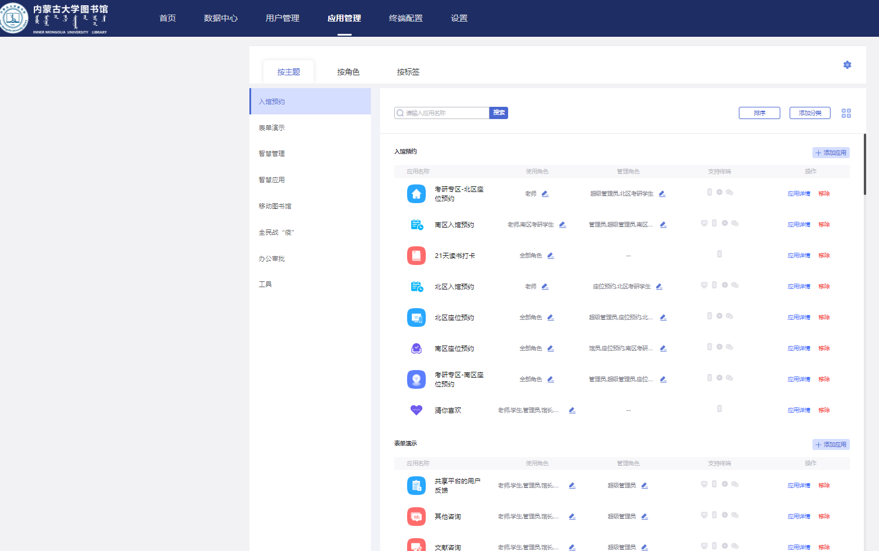Click the 考研专区-北区座位预约 app icon
This screenshot has width=879, height=551.
click(x=416, y=194)
